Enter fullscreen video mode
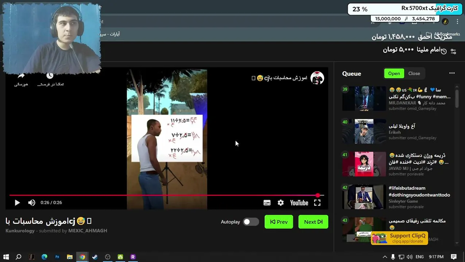The height and width of the screenshot is (262, 465). (x=317, y=203)
